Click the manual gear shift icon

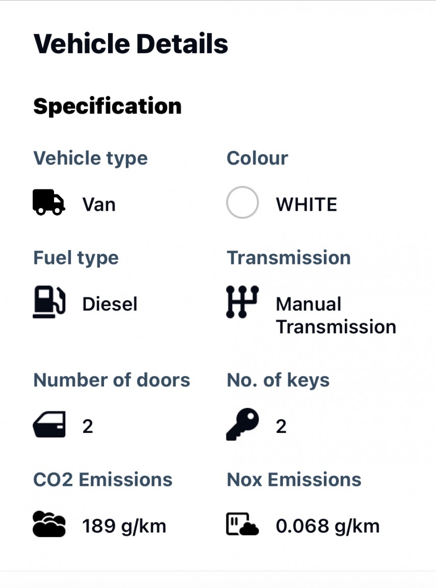[242, 302]
